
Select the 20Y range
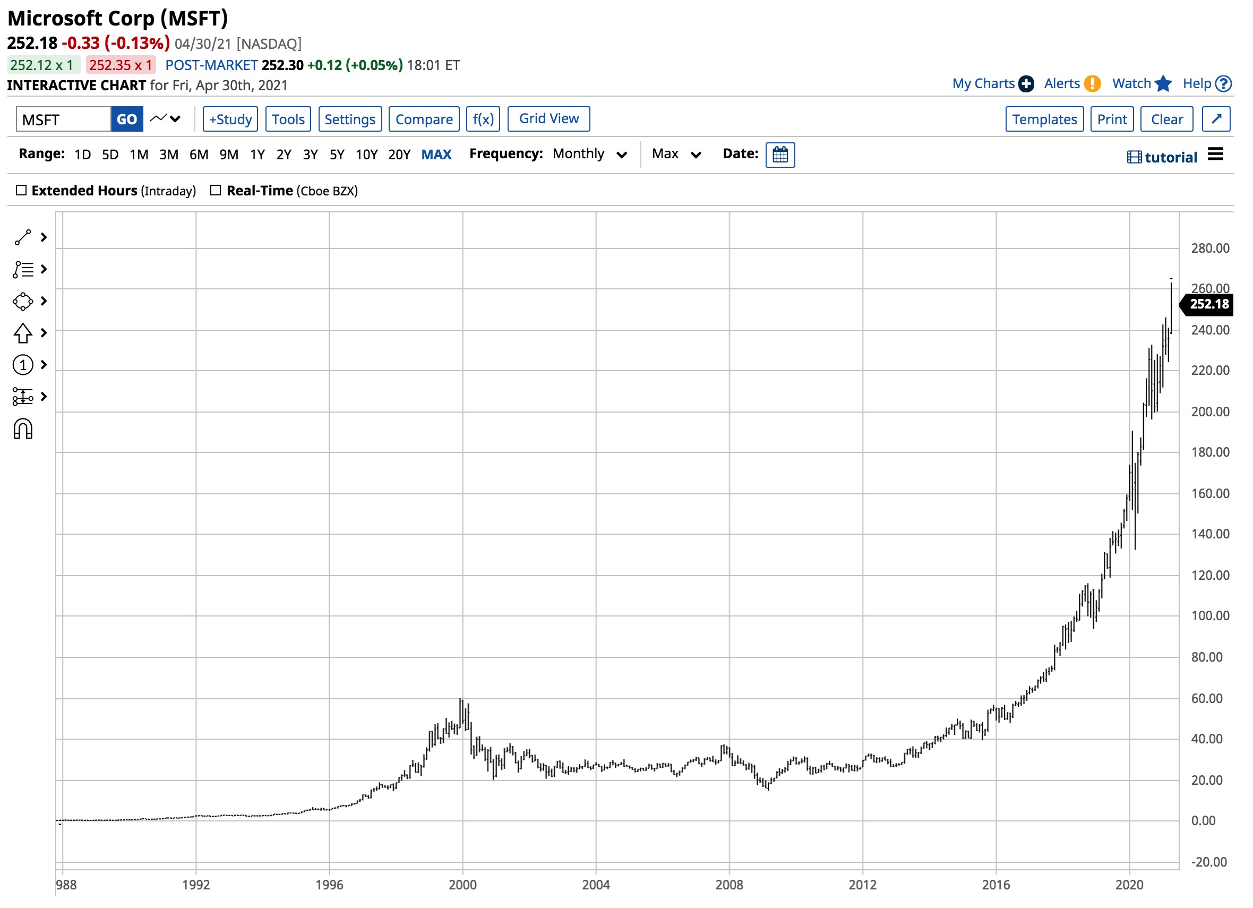[x=400, y=155]
